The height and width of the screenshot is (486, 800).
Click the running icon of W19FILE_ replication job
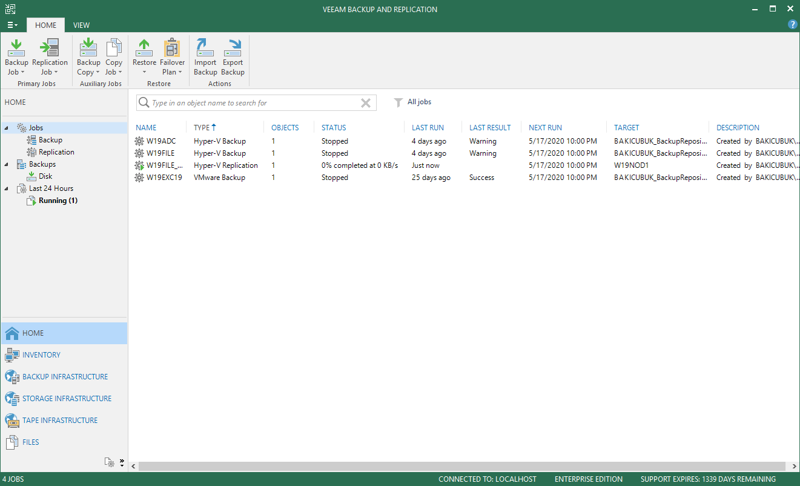click(139, 165)
